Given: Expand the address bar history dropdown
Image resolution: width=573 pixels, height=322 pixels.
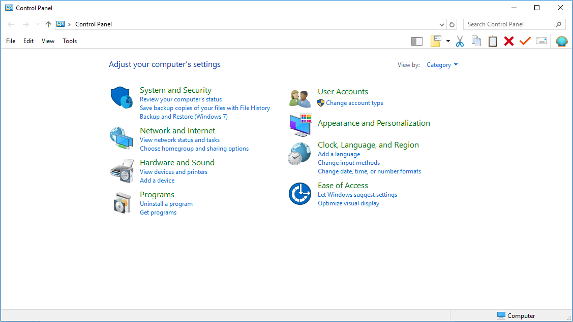Looking at the screenshot, I should pos(441,24).
